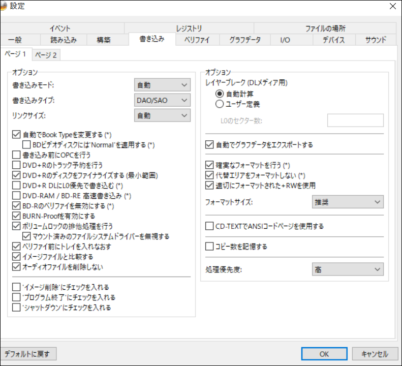Toggle オーディオファイルを削除しない checkbox

(16, 267)
